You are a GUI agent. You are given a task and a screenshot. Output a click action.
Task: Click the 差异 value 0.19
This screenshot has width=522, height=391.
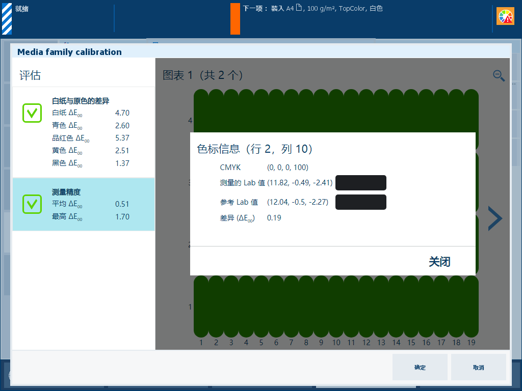click(274, 218)
